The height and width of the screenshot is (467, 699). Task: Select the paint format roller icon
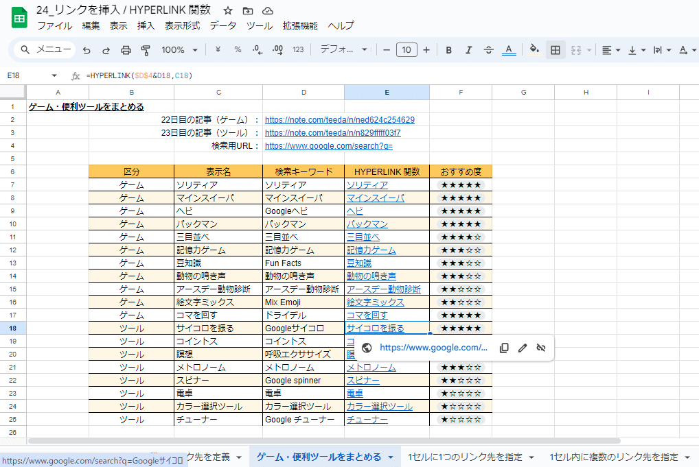click(146, 50)
